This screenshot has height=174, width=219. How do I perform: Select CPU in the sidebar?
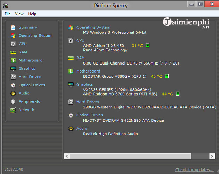pos(23,44)
